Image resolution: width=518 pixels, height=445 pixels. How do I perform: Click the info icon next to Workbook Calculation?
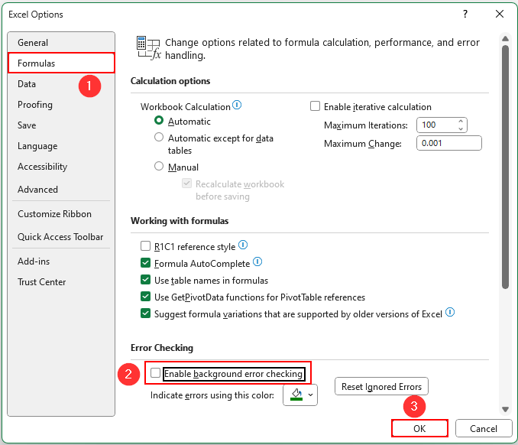point(237,106)
